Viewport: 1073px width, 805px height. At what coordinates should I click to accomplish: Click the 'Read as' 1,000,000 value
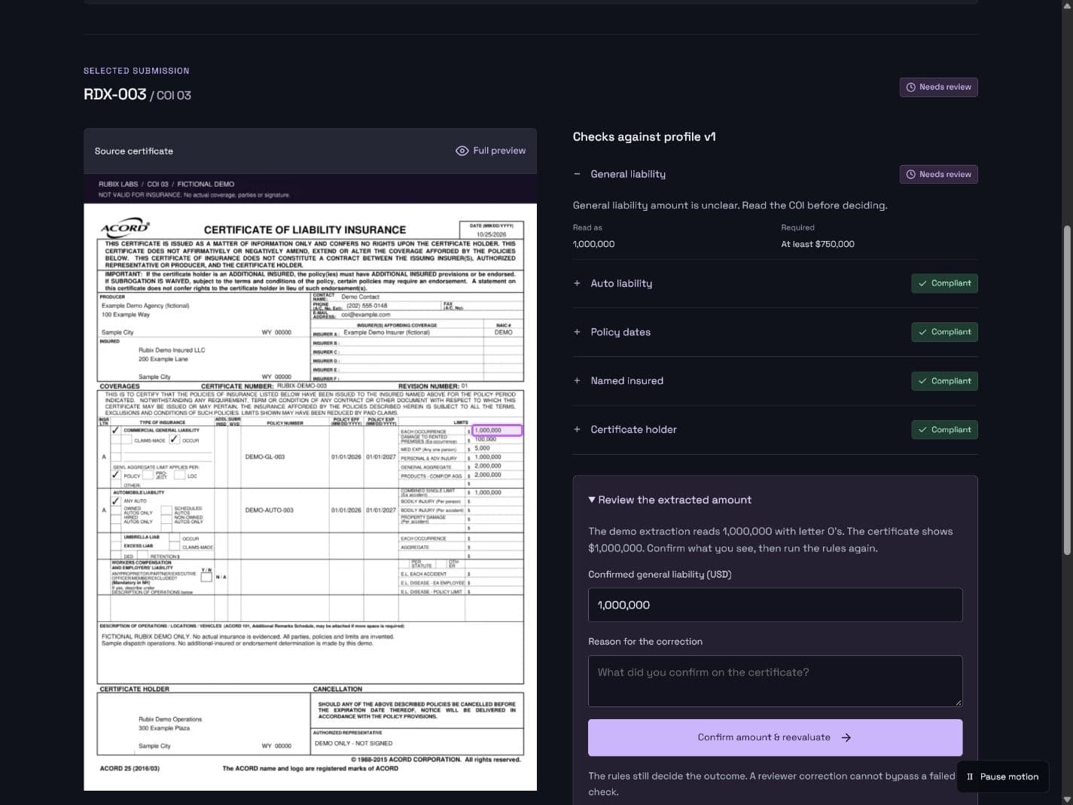(593, 244)
